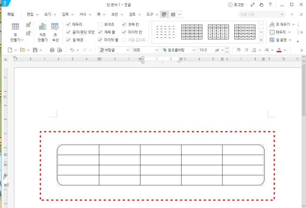Screen dimensions: 306x208
Task: Click the 표 만들기 table icon
Action: point(15,27)
